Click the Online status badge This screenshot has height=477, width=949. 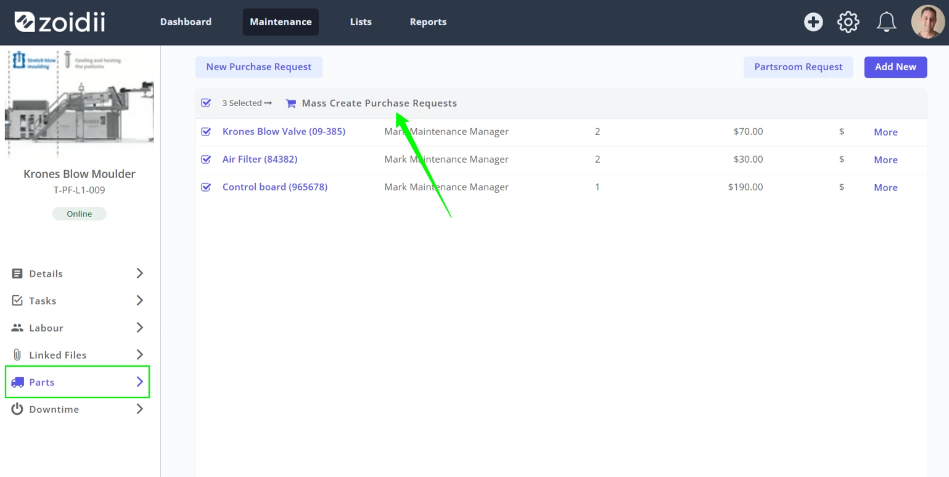(80, 214)
